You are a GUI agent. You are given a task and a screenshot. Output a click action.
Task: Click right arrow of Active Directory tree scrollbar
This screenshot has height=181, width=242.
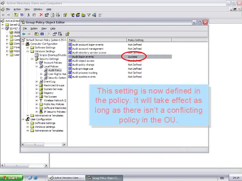pos(46,166)
